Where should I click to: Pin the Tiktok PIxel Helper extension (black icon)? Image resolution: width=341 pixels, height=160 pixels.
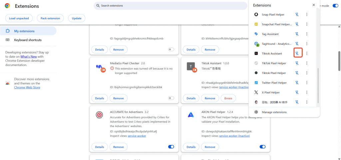pos(297,73)
